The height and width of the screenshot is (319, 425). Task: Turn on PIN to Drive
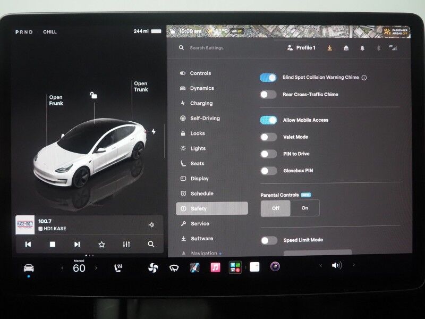tap(269, 154)
